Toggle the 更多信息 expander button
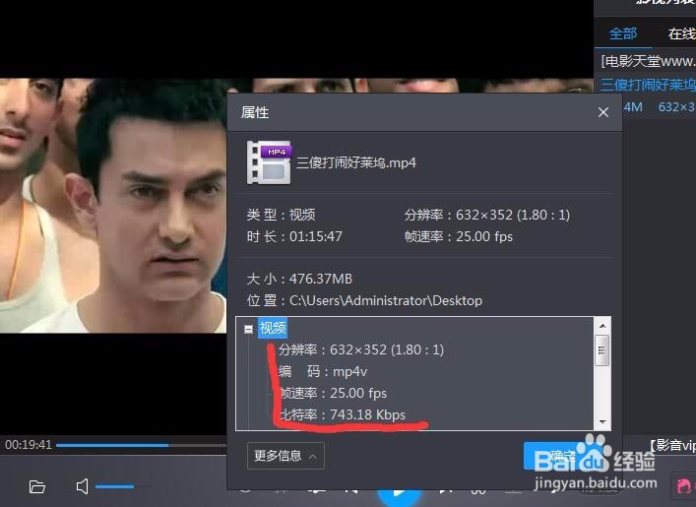Screen dimensions: 696x507 tap(285, 456)
